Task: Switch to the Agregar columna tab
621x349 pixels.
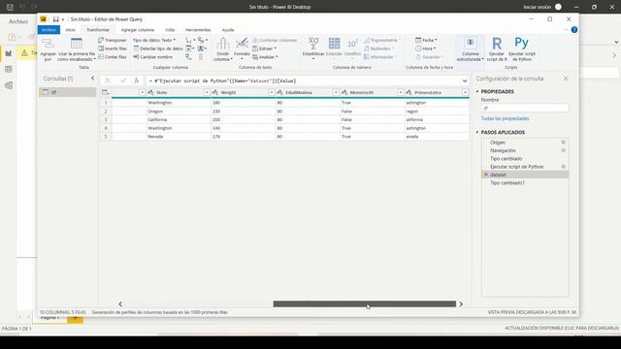Action: 138,30
